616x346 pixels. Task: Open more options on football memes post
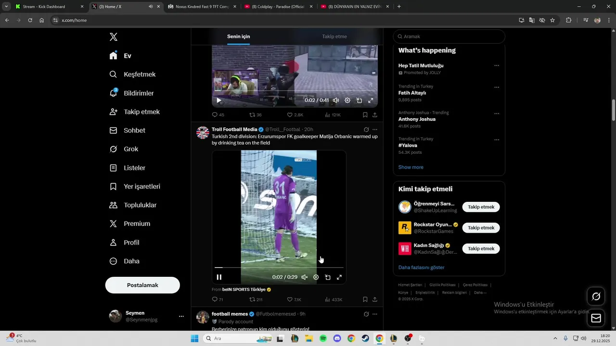coord(375,314)
